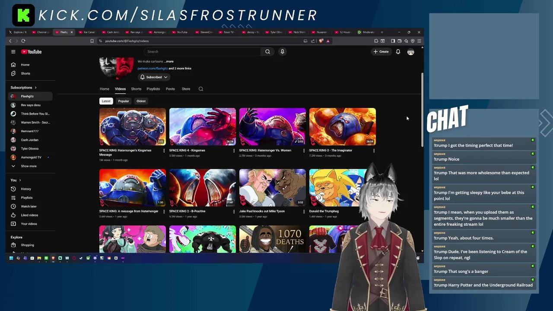Open Remnant777 subscription

(30, 131)
